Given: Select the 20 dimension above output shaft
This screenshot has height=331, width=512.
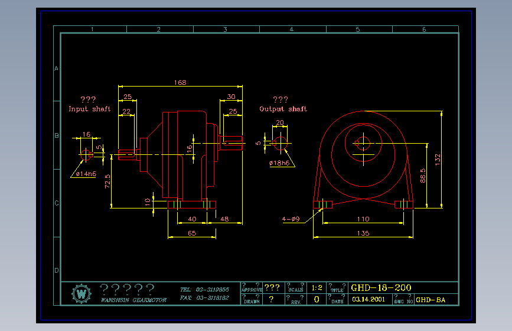Looking at the screenshot, I should click(280, 123).
